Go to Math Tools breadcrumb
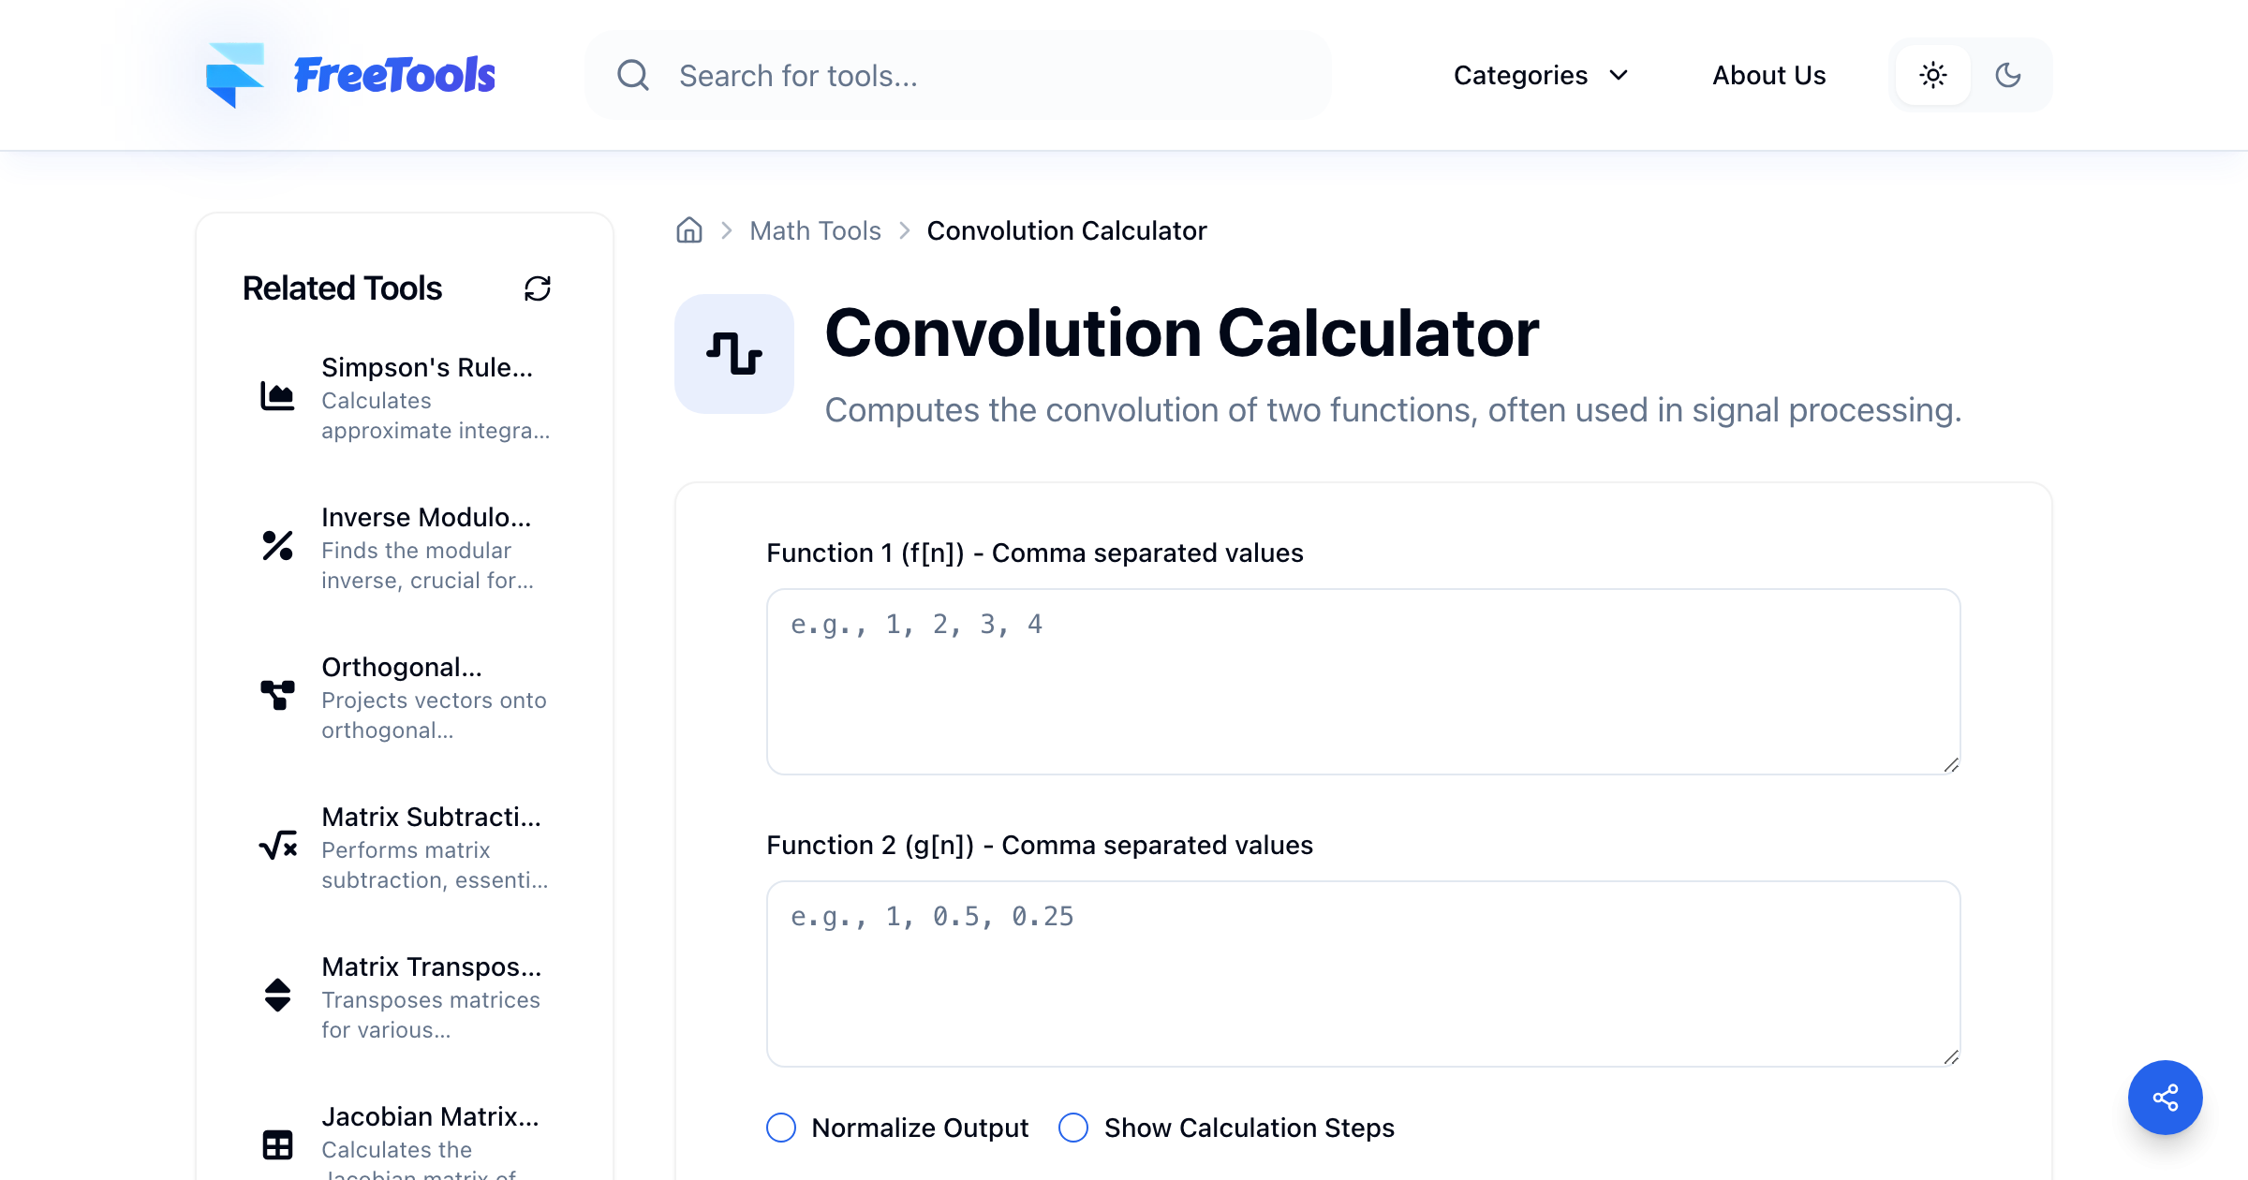The image size is (2248, 1180). (816, 230)
